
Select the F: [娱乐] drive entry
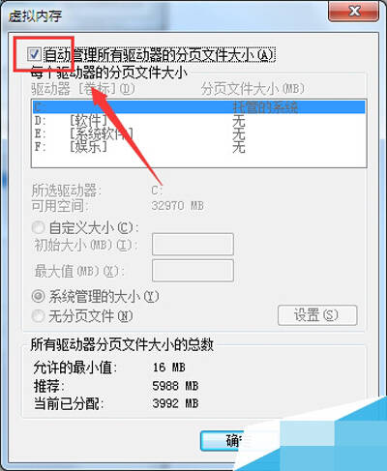pos(199,147)
